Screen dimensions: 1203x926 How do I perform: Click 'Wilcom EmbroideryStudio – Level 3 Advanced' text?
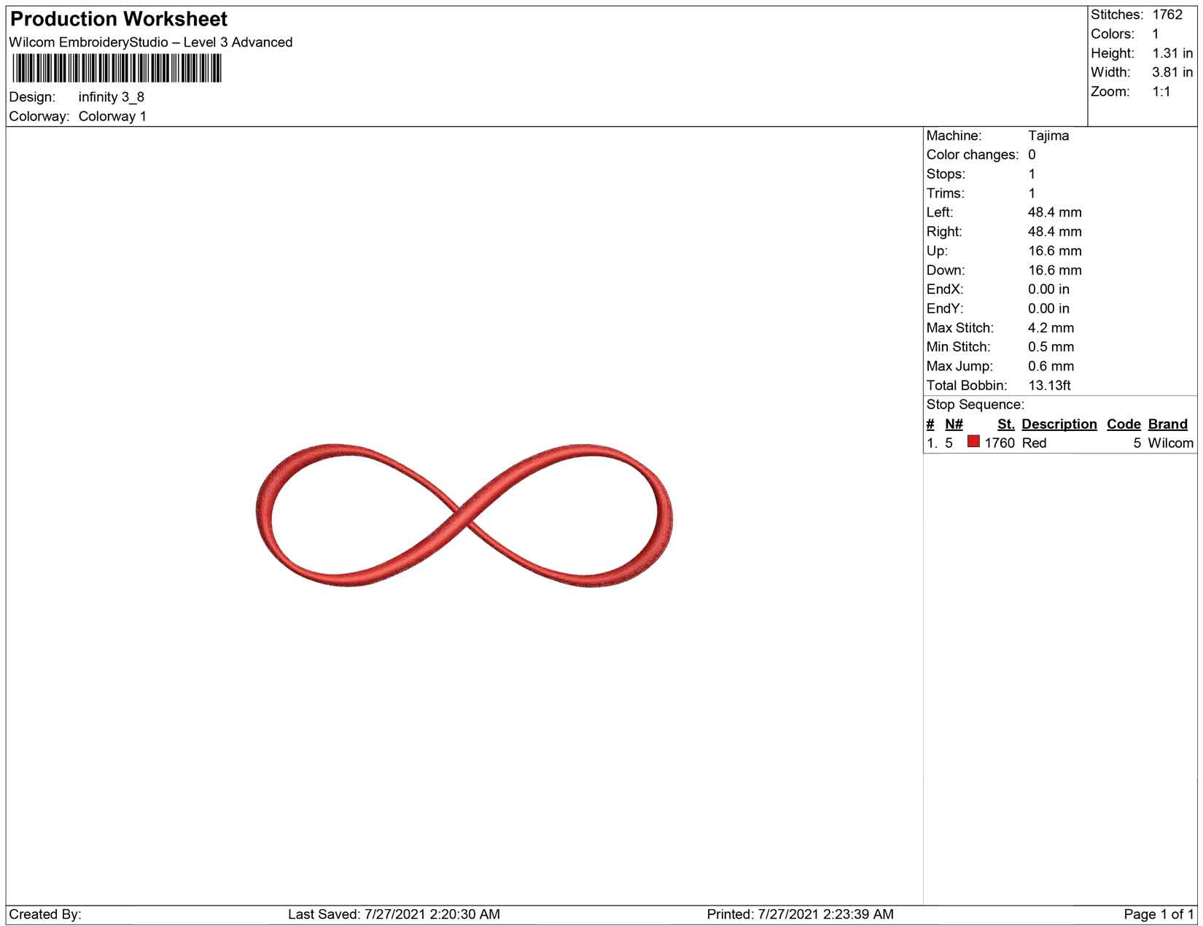click(x=151, y=42)
